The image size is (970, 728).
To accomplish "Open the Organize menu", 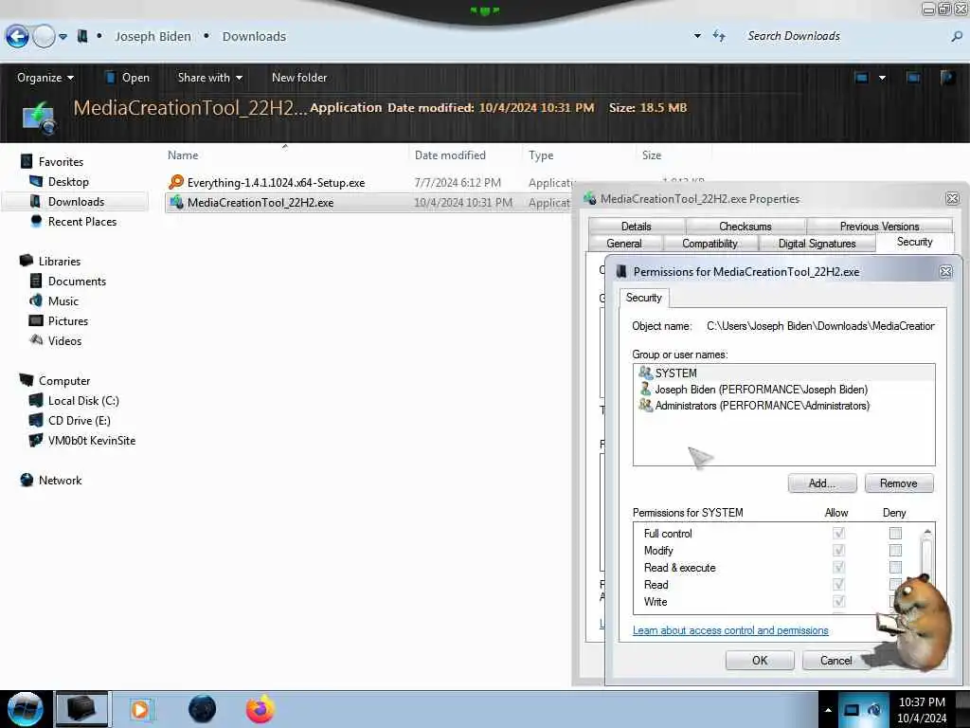I will point(45,78).
